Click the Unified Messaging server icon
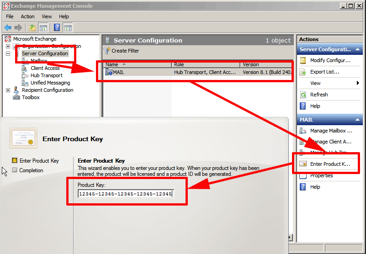This screenshot has width=366, height=254. point(25,83)
